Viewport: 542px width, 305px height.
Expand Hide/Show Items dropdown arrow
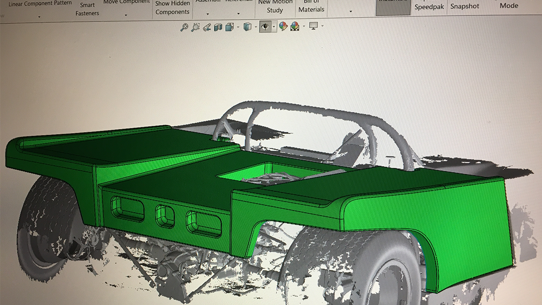(274, 27)
